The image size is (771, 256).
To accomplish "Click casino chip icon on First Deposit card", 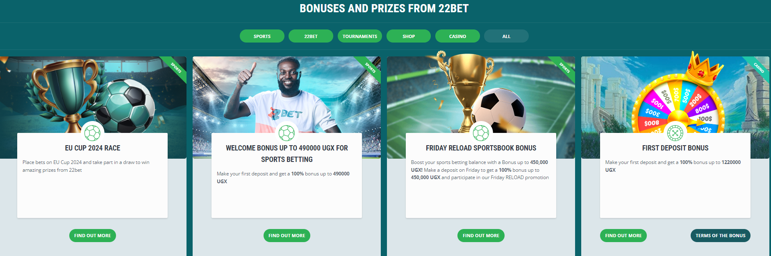I will pyautogui.click(x=675, y=133).
